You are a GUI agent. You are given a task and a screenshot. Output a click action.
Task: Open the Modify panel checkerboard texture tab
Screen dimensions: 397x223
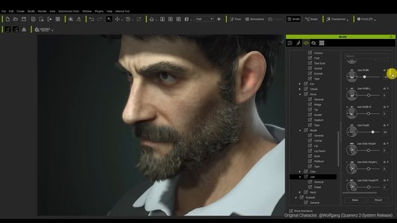(x=322, y=43)
